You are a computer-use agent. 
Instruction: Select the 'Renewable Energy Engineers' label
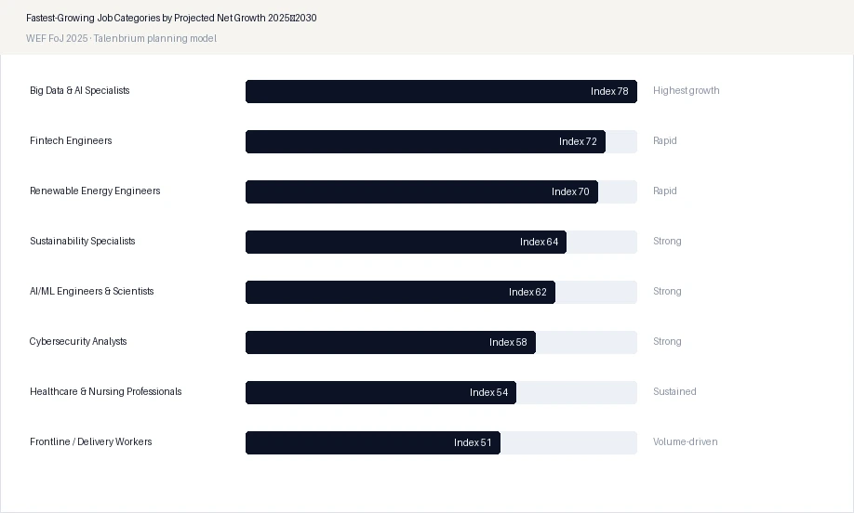click(95, 191)
